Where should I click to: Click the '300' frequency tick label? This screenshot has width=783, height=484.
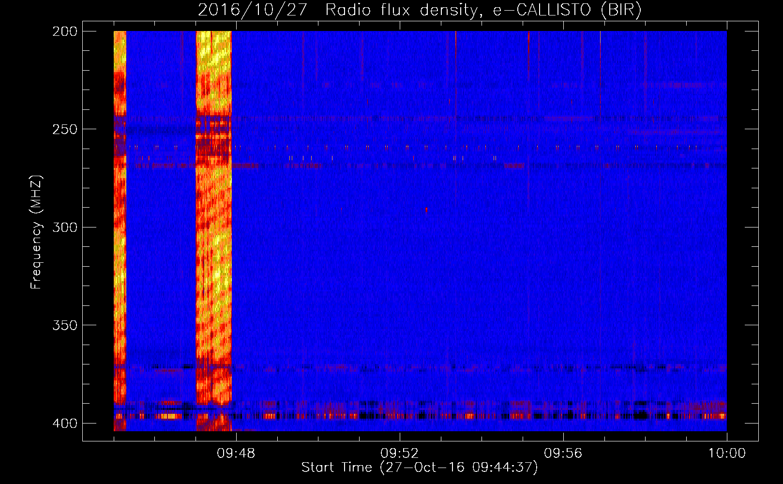point(64,227)
